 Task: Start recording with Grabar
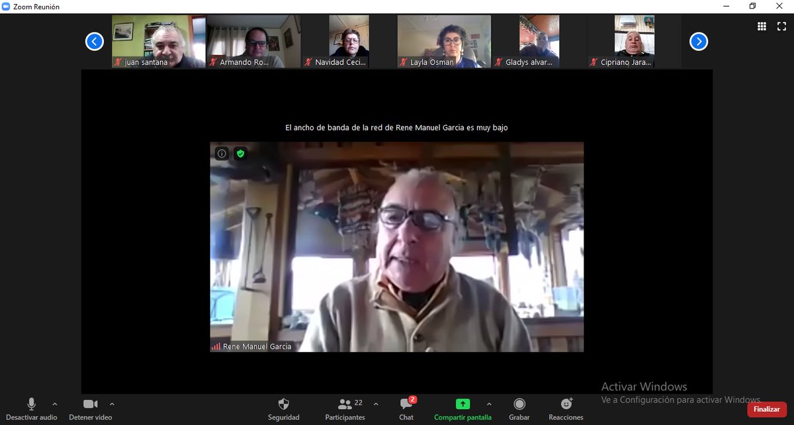(x=519, y=409)
